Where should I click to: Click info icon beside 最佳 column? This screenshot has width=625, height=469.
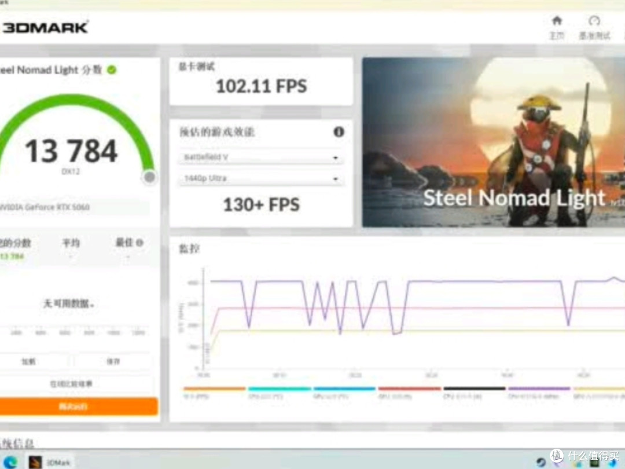[139, 243]
